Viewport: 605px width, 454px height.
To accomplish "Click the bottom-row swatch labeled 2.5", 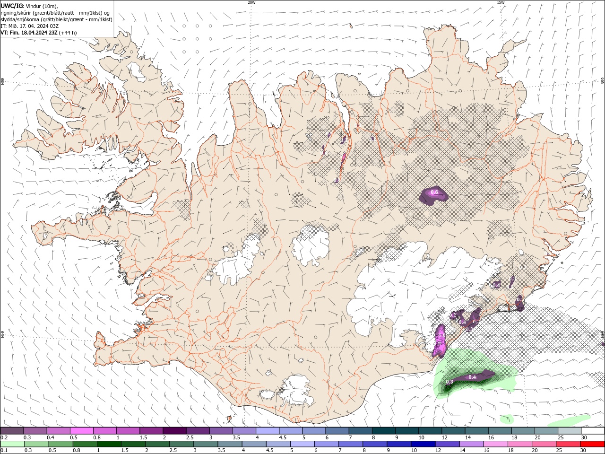I will [181, 444].
